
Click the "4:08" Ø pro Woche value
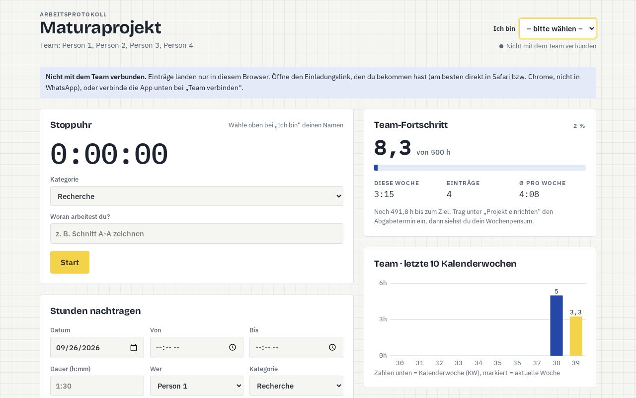[x=529, y=195]
